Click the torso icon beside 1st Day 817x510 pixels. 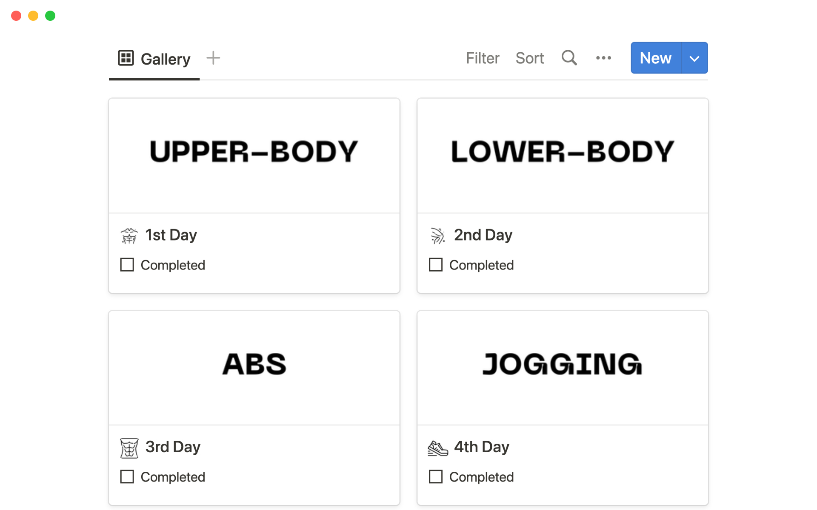pos(129,235)
